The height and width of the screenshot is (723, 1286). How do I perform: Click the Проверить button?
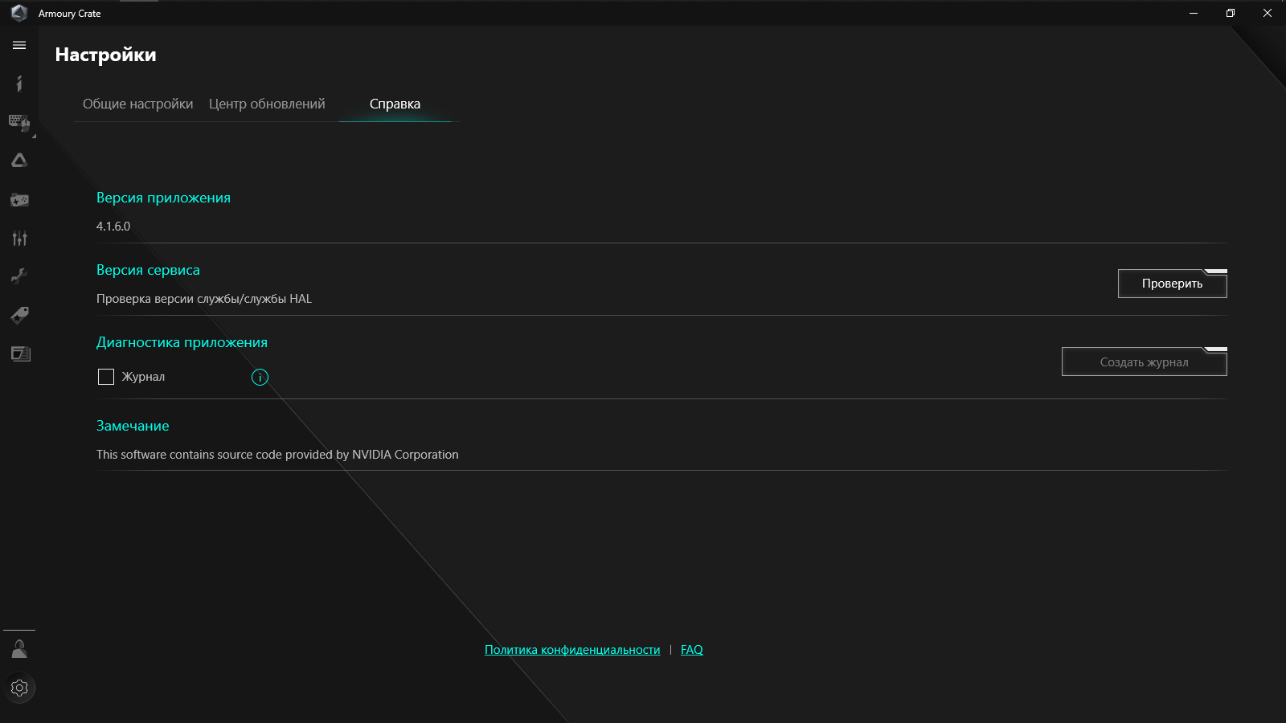click(x=1172, y=283)
